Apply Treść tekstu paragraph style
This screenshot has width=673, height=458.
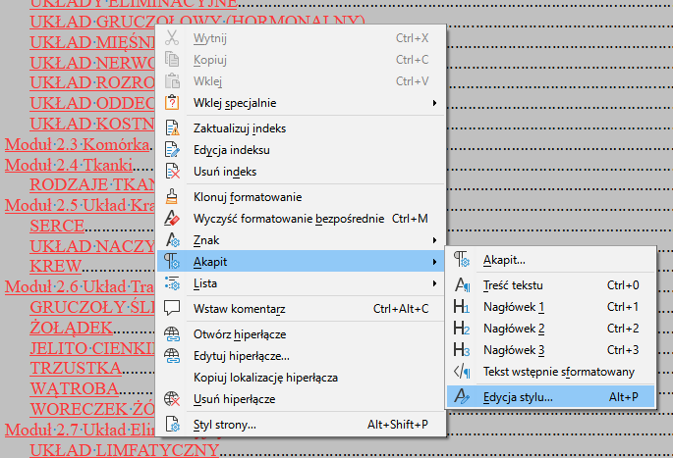[550, 285]
